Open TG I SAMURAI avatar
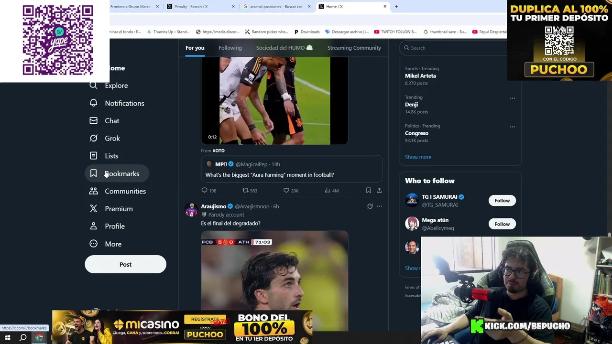Image resolution: width=612 pixels, height=344 pixels. (x=412, y=200)
